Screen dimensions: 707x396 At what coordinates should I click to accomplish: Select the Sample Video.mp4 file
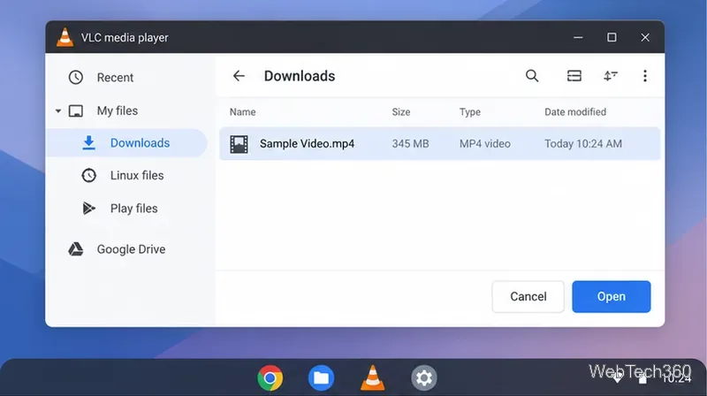pyautogui.click(x=439, y=144)
